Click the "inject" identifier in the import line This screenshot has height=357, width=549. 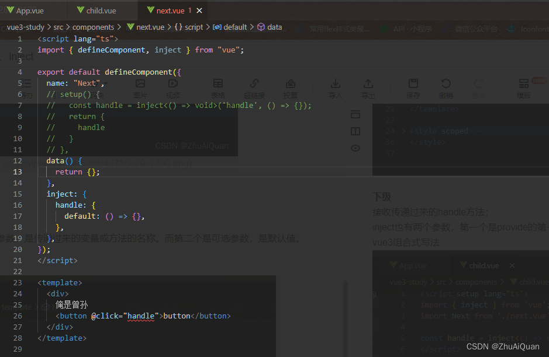coord(168,50)
